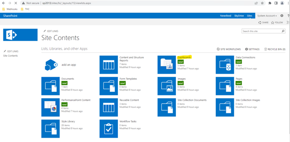Open the Webhooks bookmark folder
The height and width of the screenshot is (142, 290).
pos(10,9)
